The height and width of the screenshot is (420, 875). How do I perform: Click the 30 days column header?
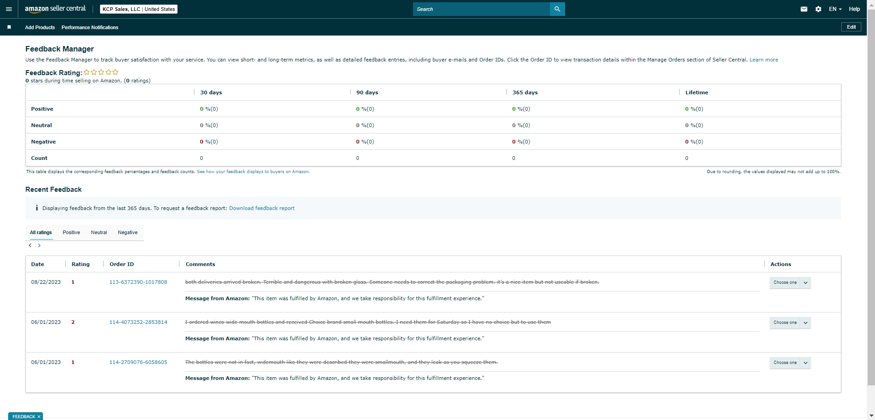211,92
